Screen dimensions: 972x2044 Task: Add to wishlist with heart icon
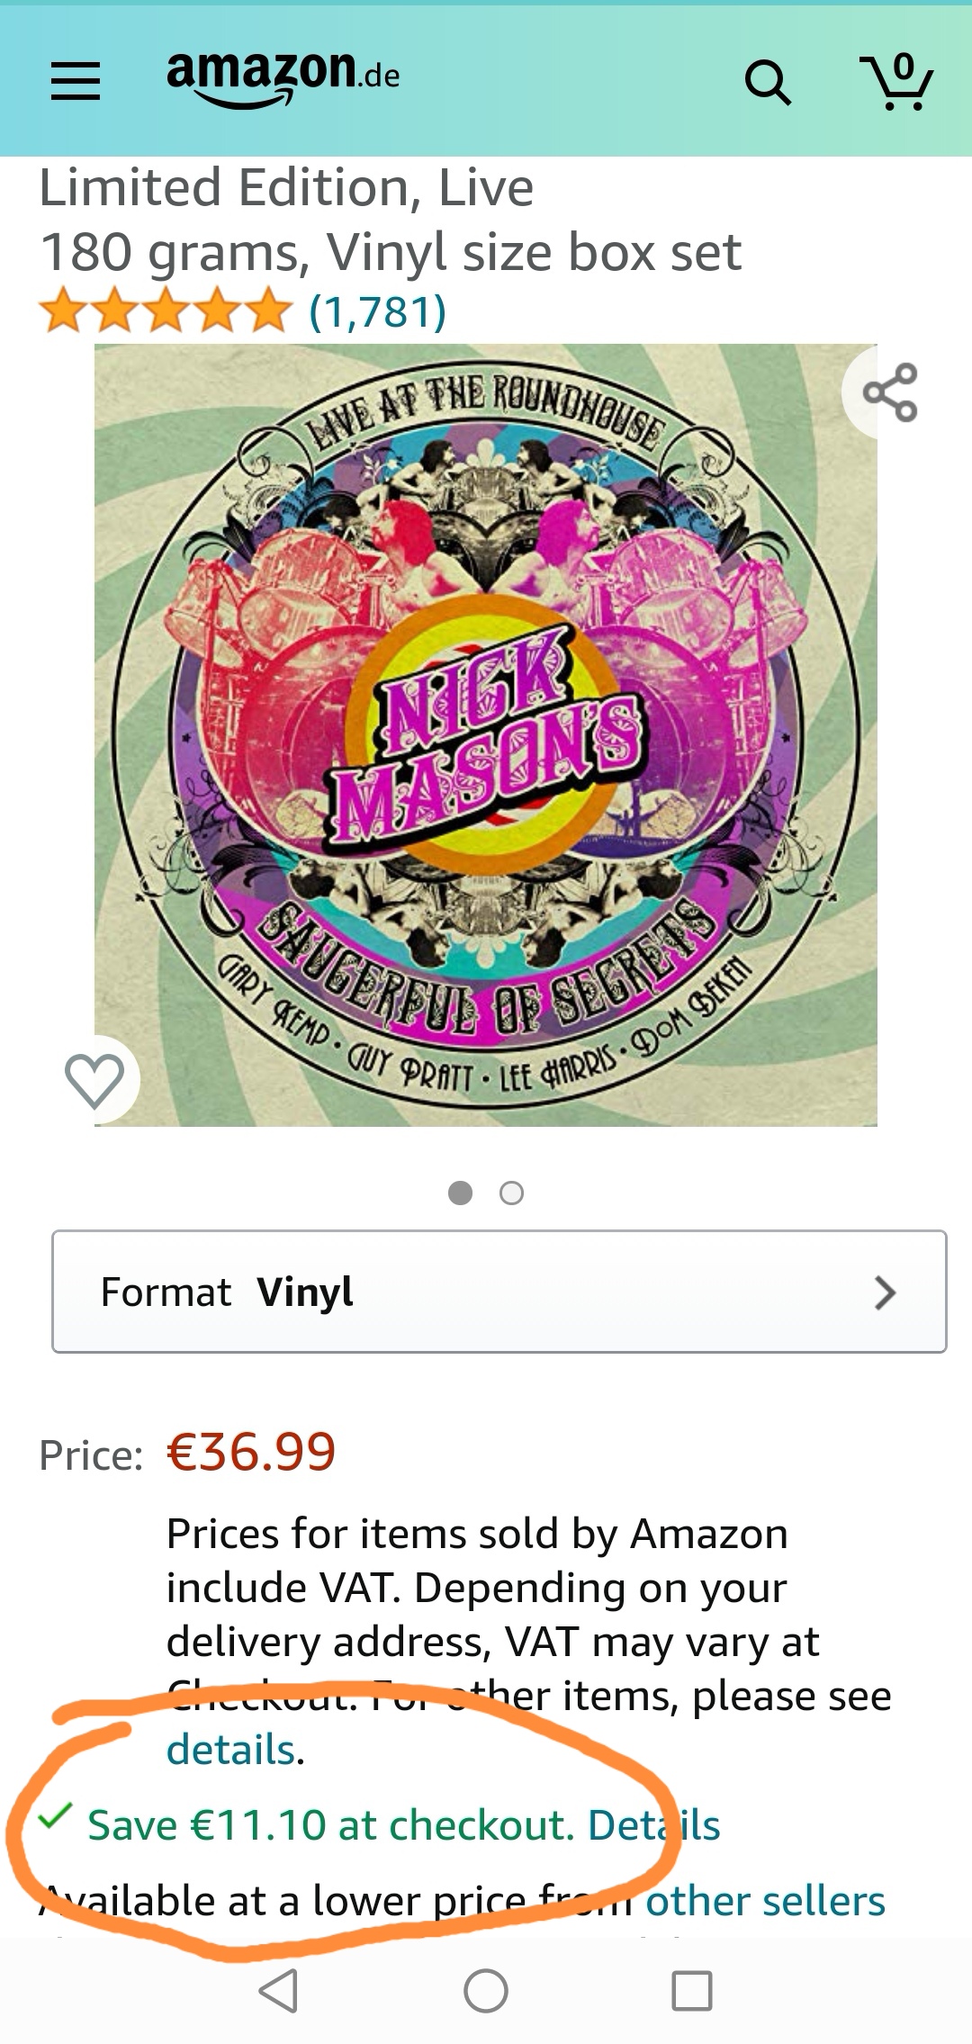(x=94, y=1080)
